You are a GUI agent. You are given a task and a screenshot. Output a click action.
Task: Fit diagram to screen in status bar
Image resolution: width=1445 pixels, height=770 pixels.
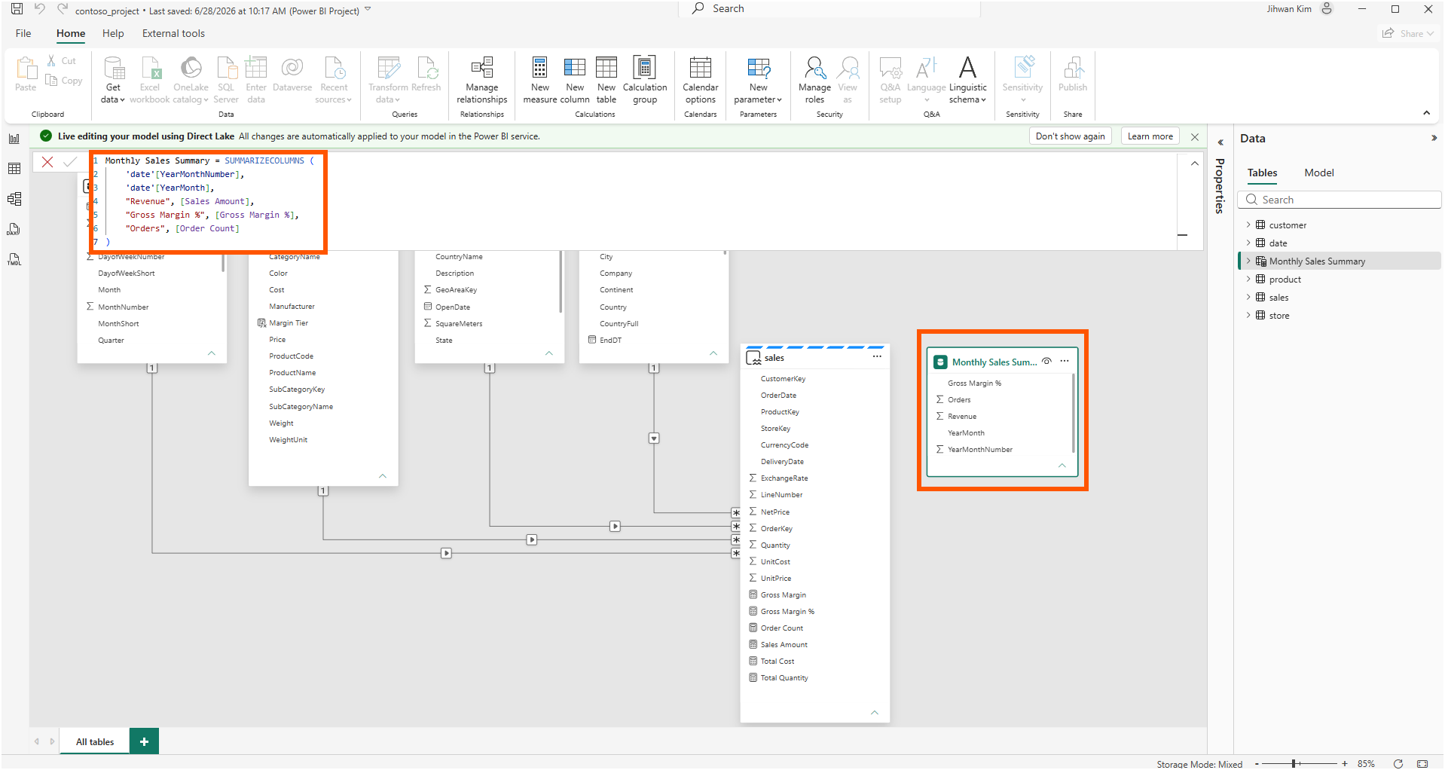pos(1422,763)
